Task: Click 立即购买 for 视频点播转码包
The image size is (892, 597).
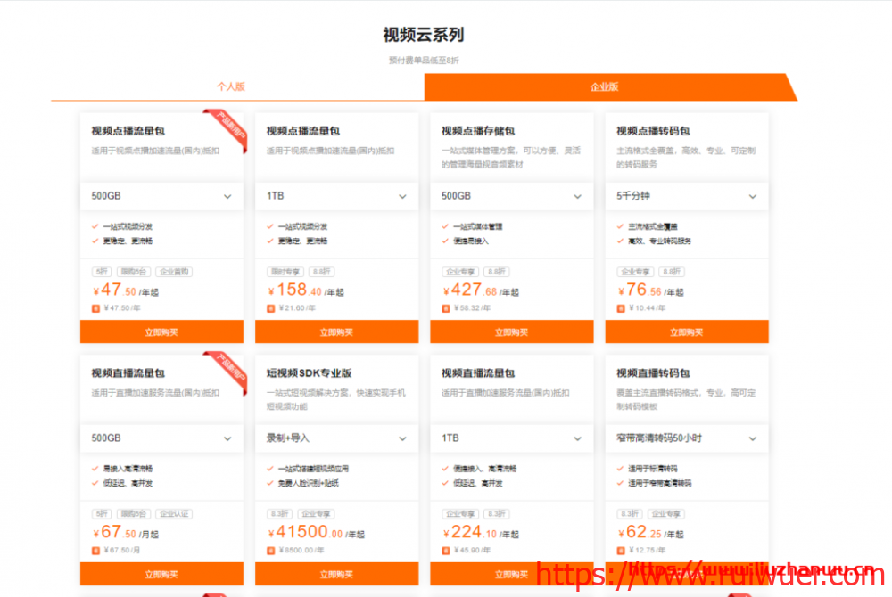Action: [x=687, y=332]
